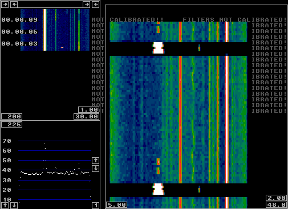Click the up-arrow button beside the 50 dB line

click(x=96, y=161)
